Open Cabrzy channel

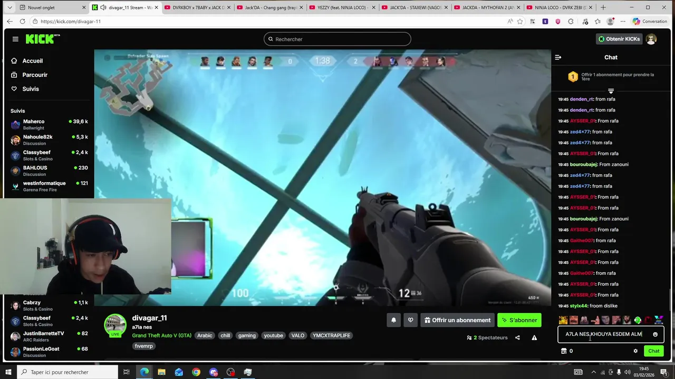pyautogui.click(x=49, y=305)
